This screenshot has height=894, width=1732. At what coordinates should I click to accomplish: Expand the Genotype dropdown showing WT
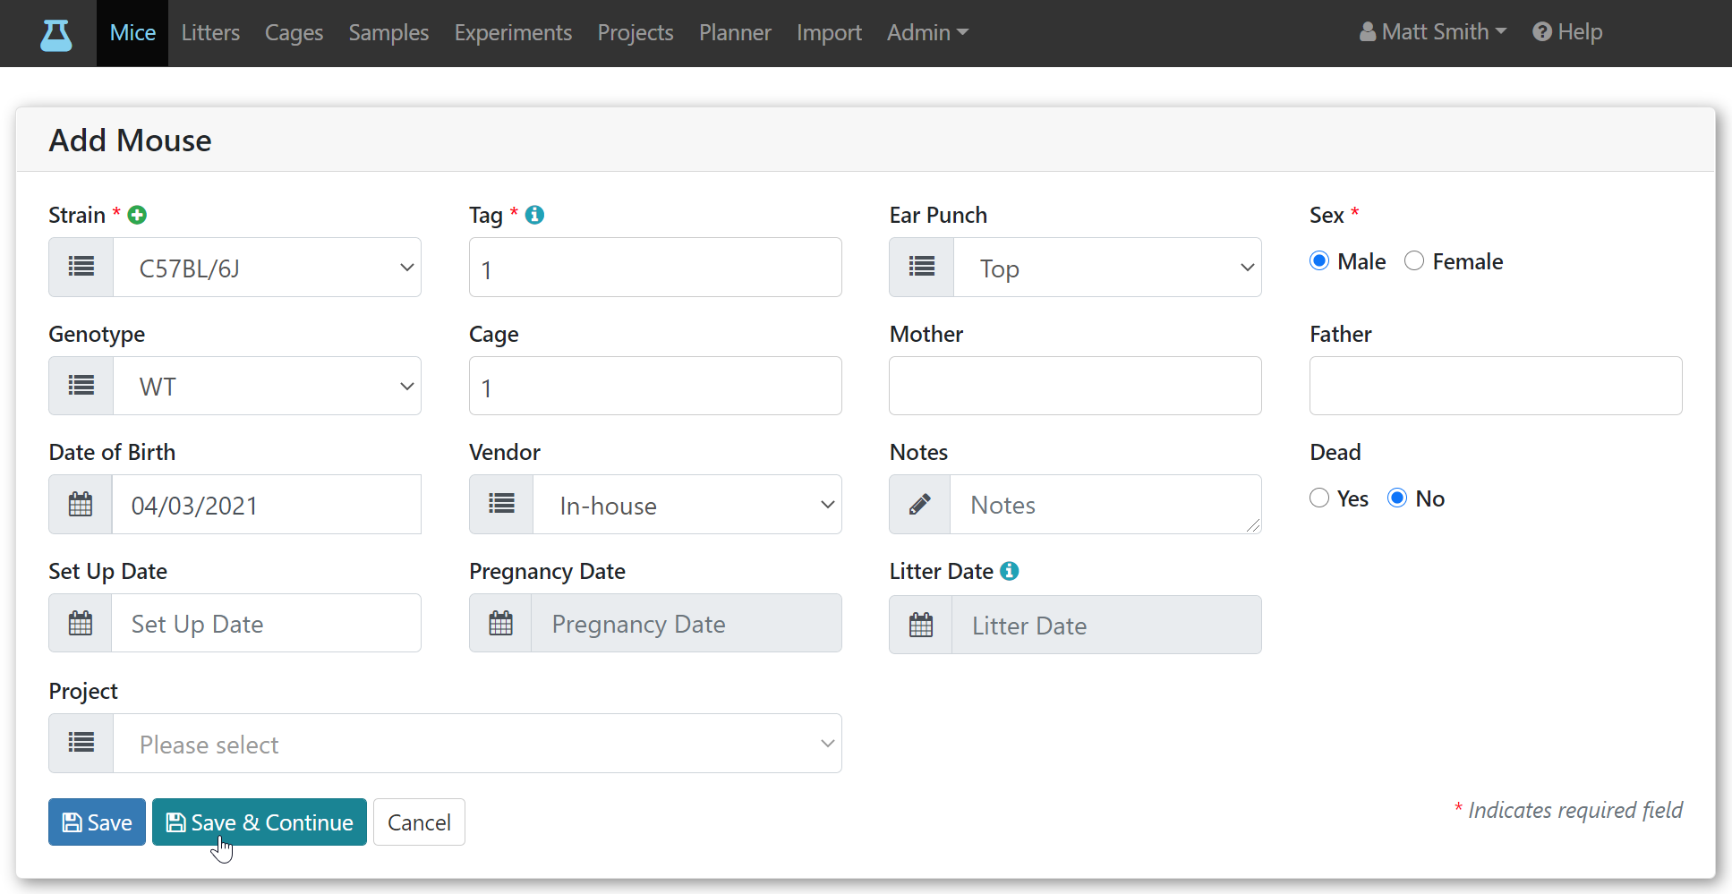click(x=267, y=386)
